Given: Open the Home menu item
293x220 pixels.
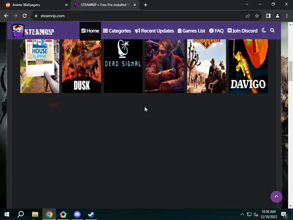Looking at the screenshot, I should (x=90, y=31).
